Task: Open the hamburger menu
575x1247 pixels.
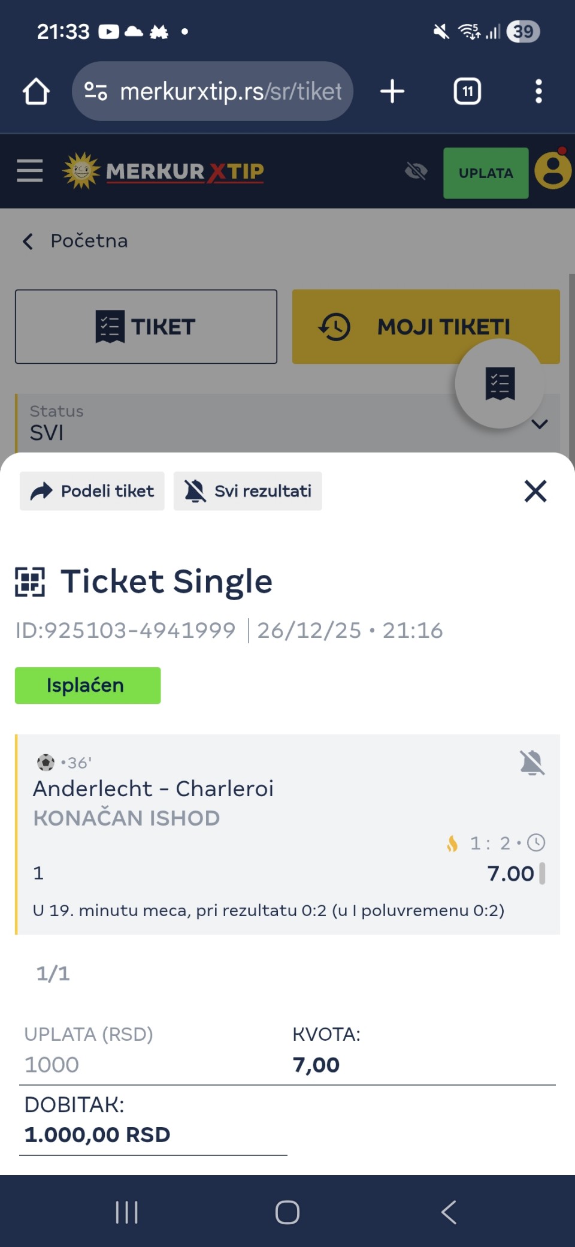Action: [29, 171]
